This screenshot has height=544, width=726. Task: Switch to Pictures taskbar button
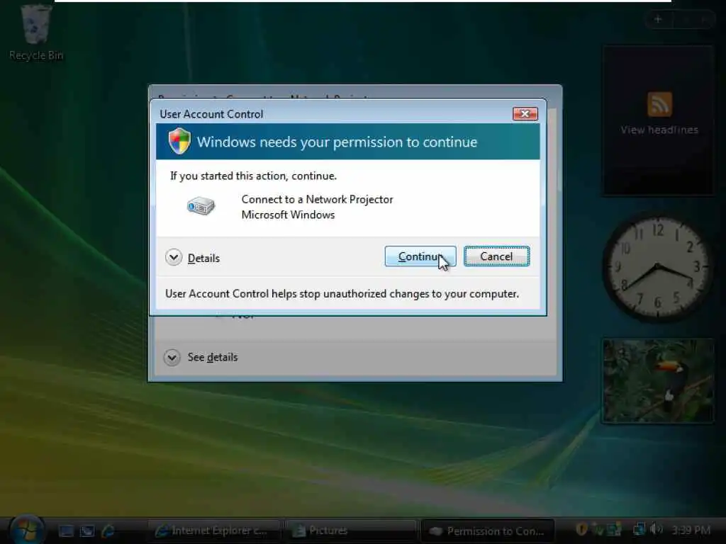pyautogui.click(x=351, y=531)
